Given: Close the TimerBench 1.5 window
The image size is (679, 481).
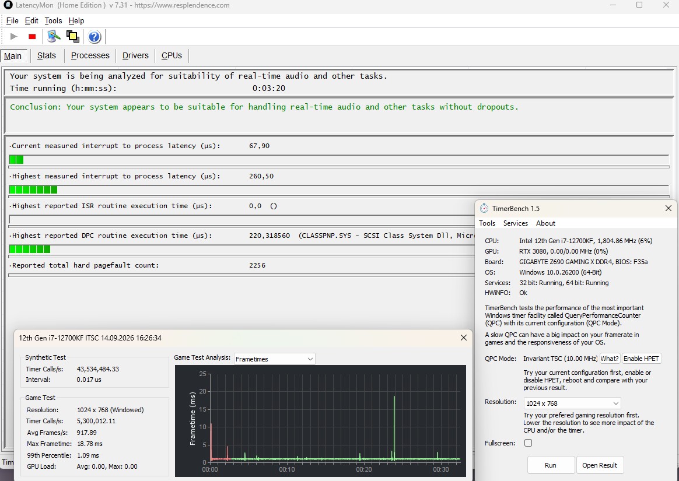Looking at the screenshot, I should click(x=668, y=209).
